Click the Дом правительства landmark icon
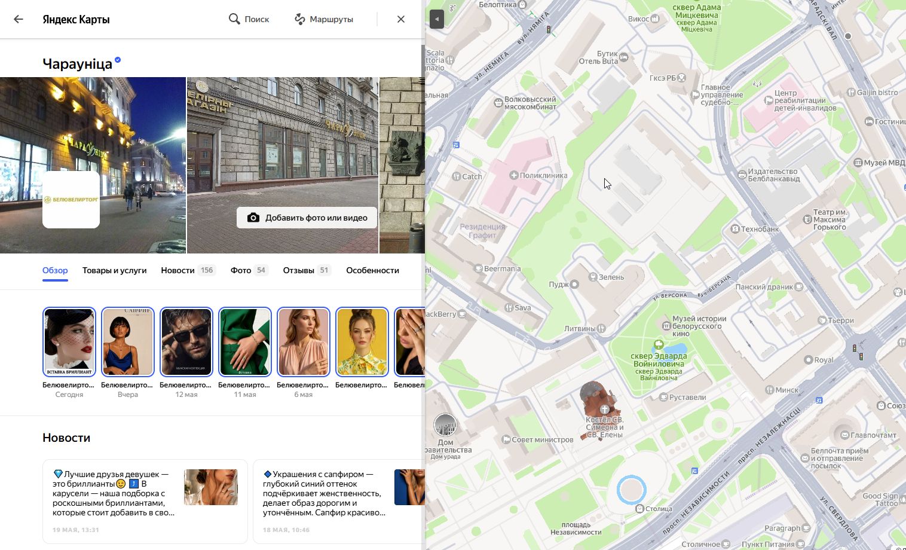 (x=445, y=425)
